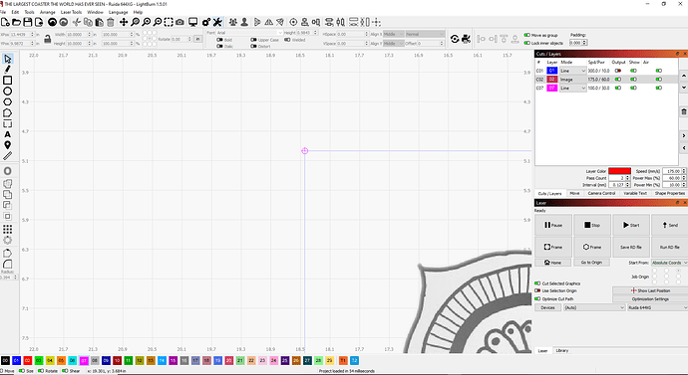Select the Rectangle drawing tool
This screenshot has width=688, height=375.
pos(7,81)
